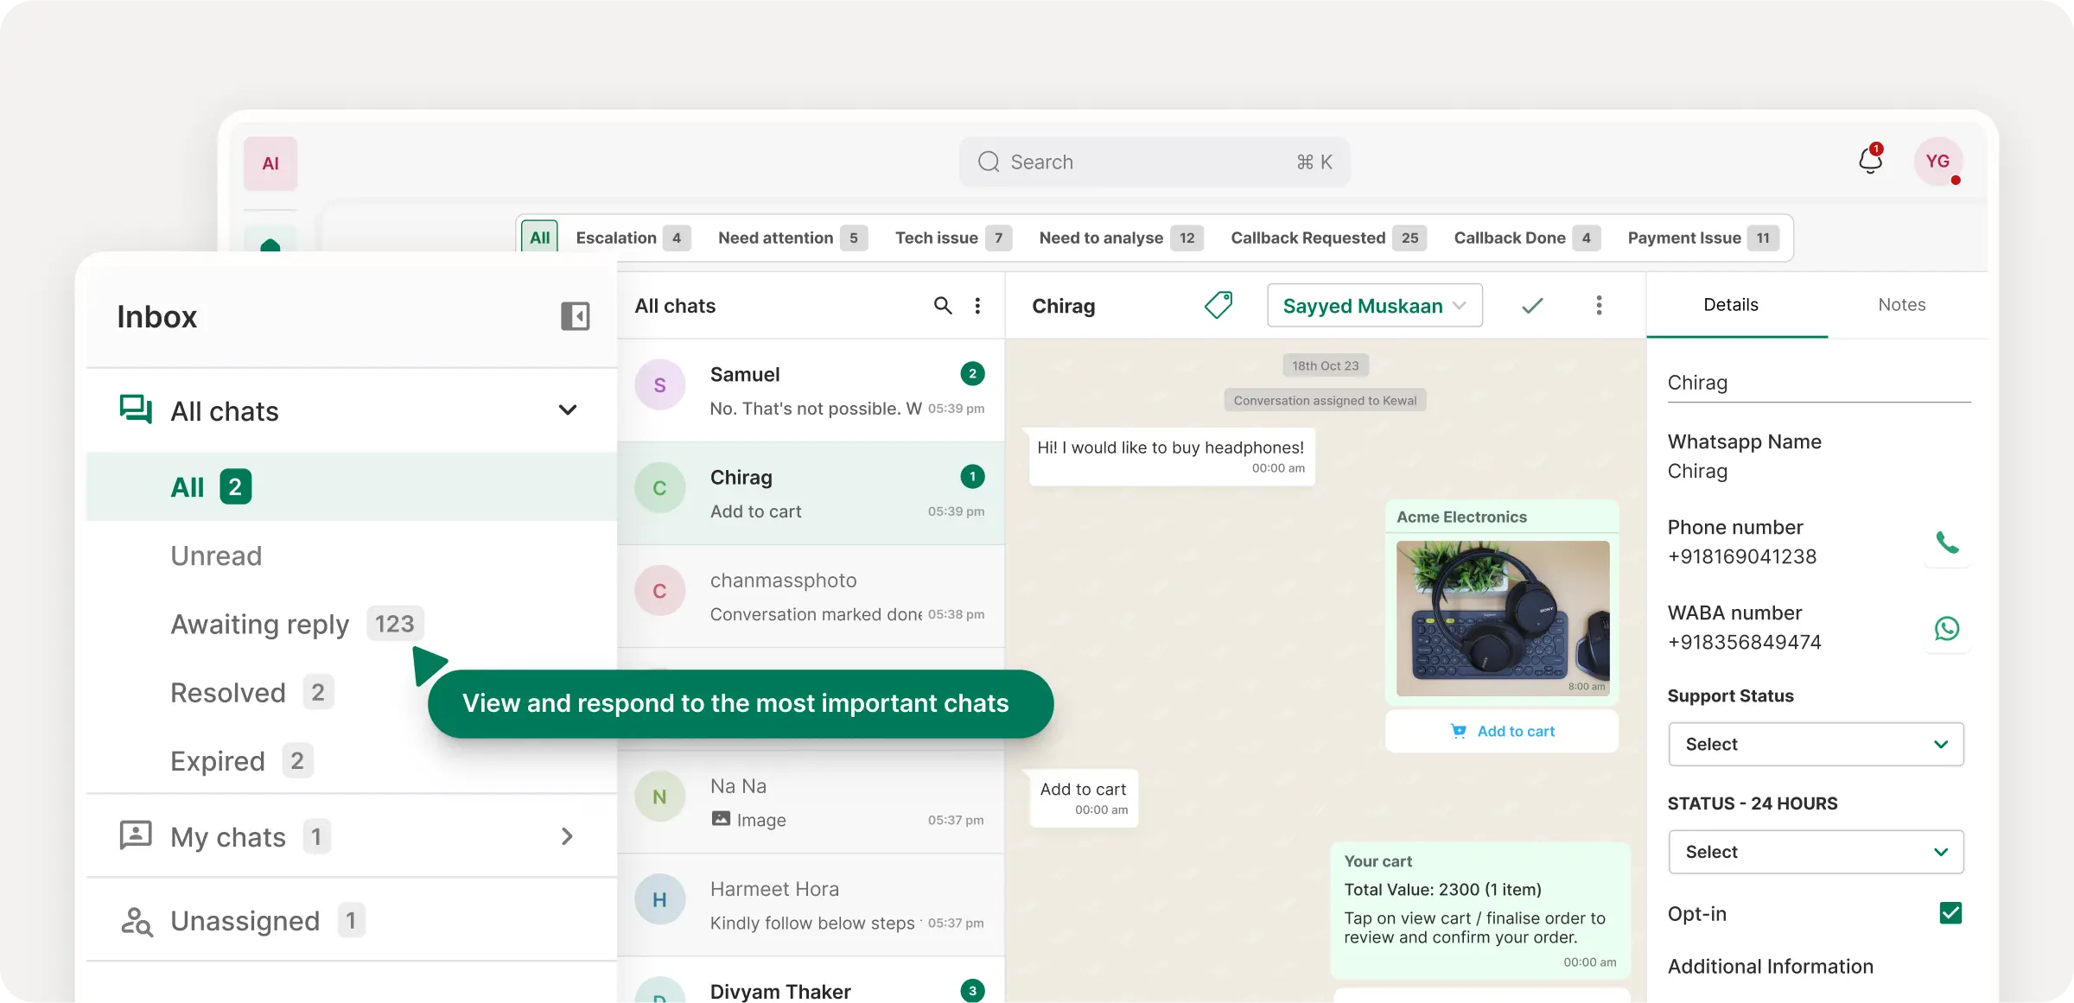Collapse the Inbox sidebar panel icon
Viewport: 2074px width, 1003px height.
pyautogui.click(x=576, y=316)
